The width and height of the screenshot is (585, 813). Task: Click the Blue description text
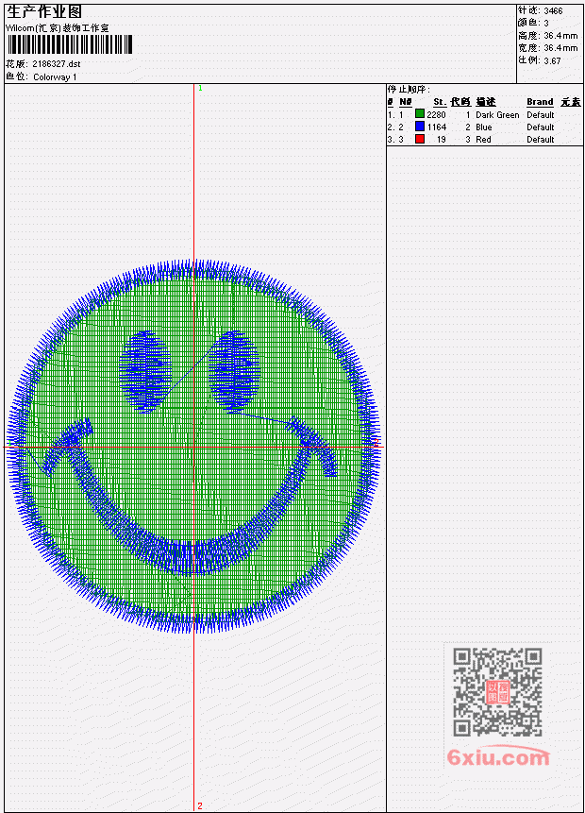[484, 127]
